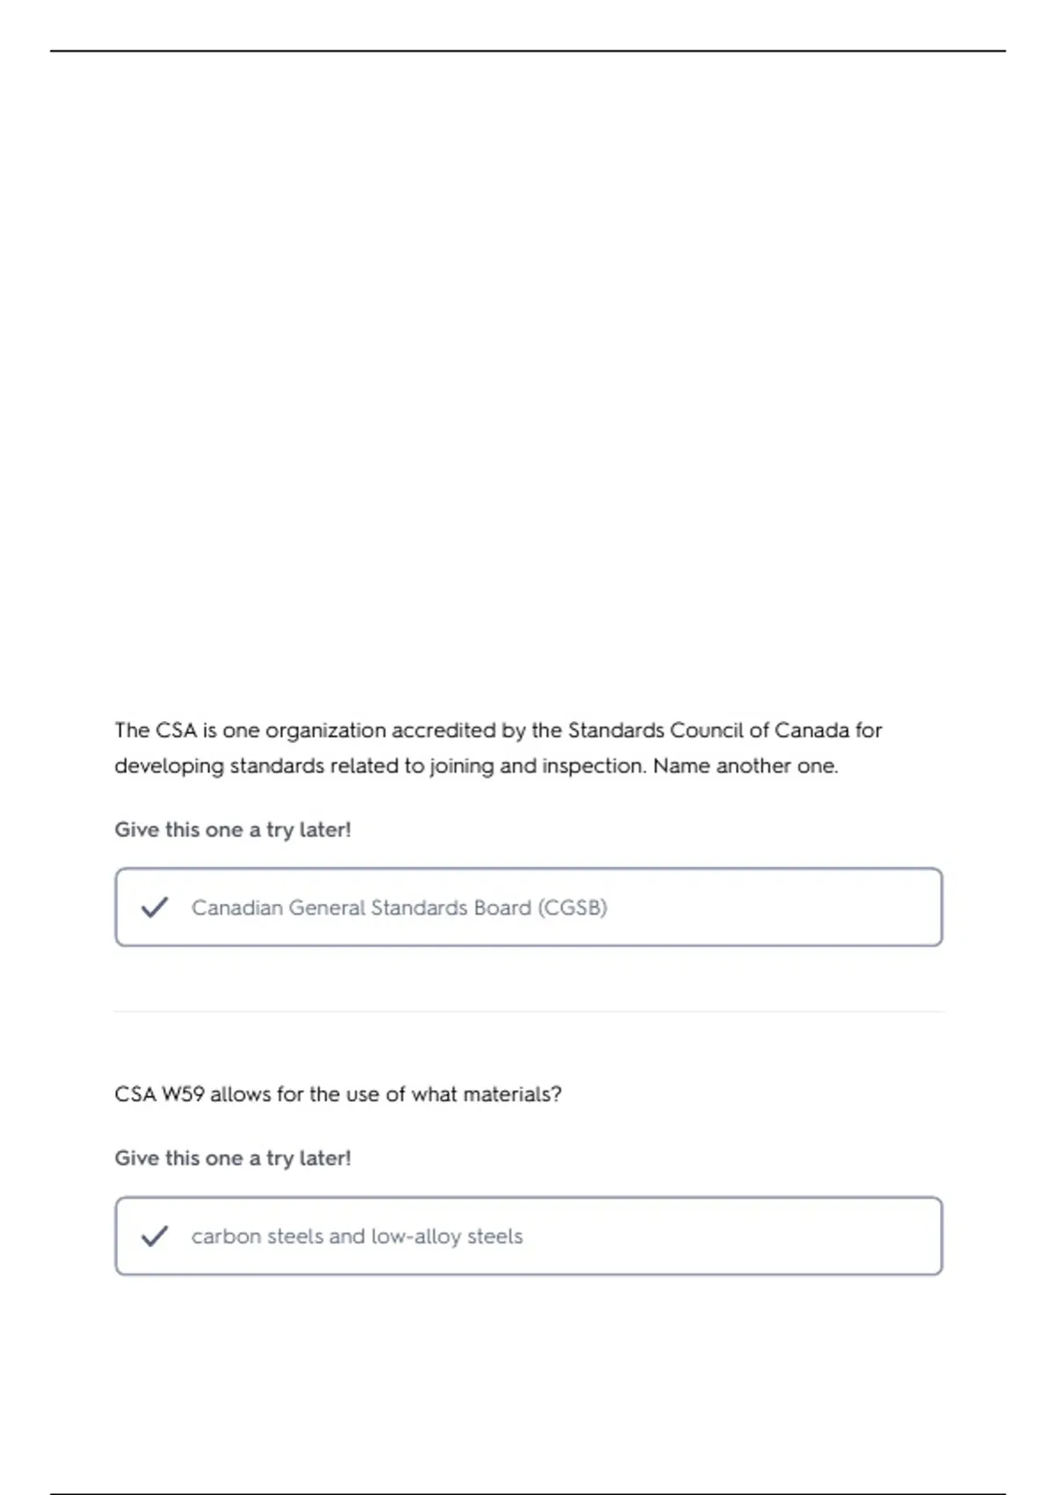
Task: Click 'CSA W59' in the second question
Action: 159,1094
